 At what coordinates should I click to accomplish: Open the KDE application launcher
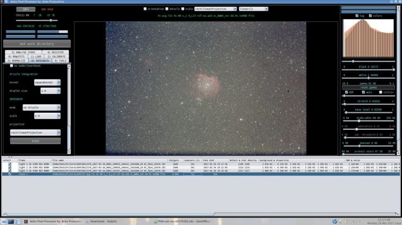pos(4,221)
